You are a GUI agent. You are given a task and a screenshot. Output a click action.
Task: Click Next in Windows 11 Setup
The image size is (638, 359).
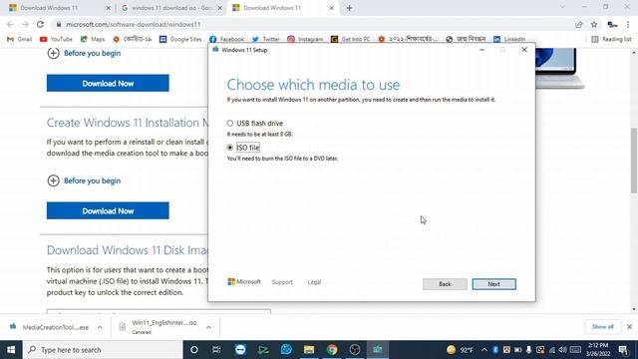tap(494, 284)
